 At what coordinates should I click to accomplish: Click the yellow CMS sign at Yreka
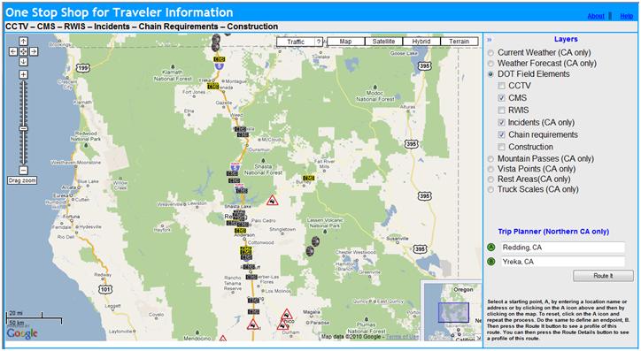click(213, 86)
